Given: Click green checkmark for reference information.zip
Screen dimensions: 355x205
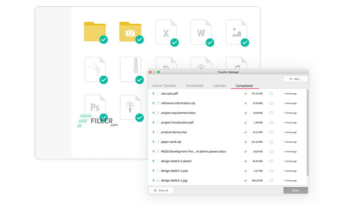Looking at the screenshot, I should 245,103.
